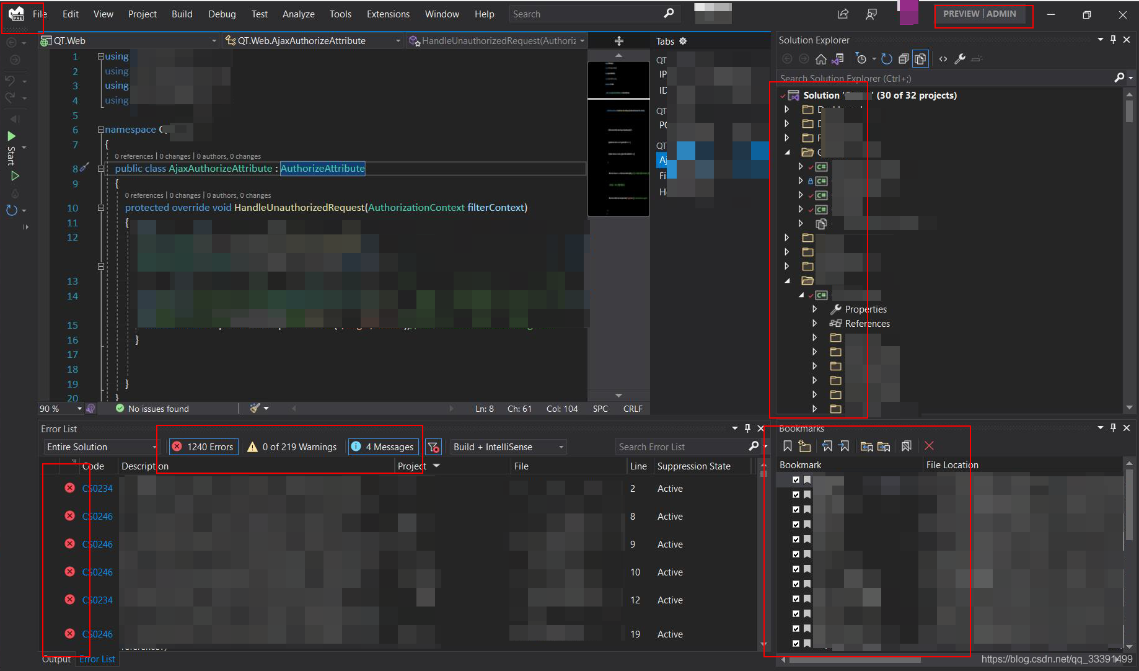Open the Live Share icon in title bar
Viewport: 1139px width, 671px height.
[843, 14]
